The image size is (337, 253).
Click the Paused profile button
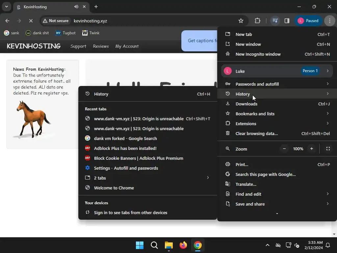point(308,21)
